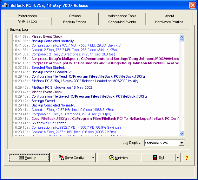Click the Compared: 2 Files log line

[64, 54]
